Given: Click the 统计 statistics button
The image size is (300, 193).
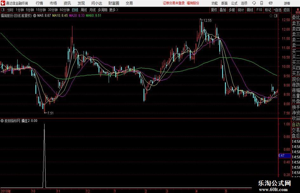Looking at the screenshot, I should [241, 10].
